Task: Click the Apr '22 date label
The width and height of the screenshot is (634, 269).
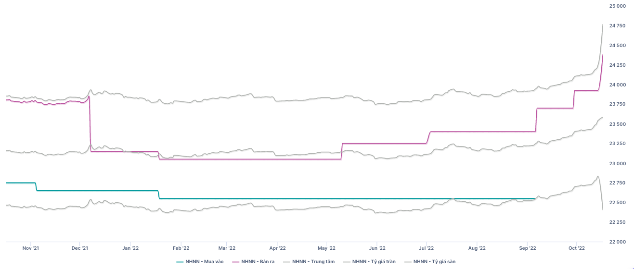Action: [277, 248]
